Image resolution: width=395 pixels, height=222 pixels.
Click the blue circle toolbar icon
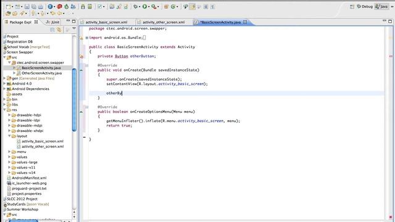click(x=50, y=7)
